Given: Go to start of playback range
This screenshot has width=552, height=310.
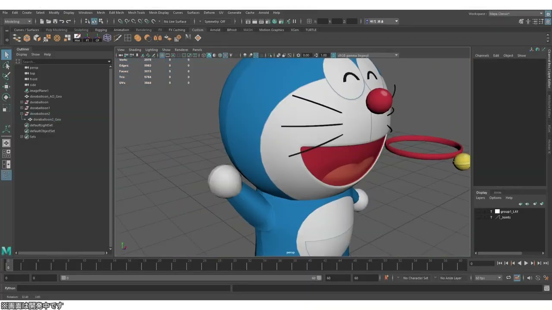Looking at the screenshot, I should point(499,263).
